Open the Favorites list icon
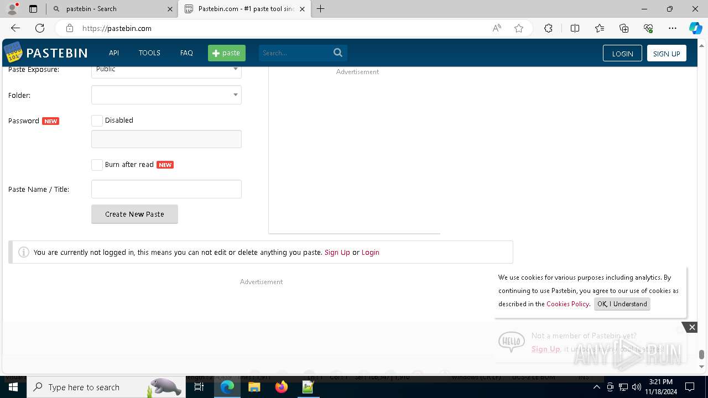708x398 pixels. pyautogui.click(x=600, y=28)
